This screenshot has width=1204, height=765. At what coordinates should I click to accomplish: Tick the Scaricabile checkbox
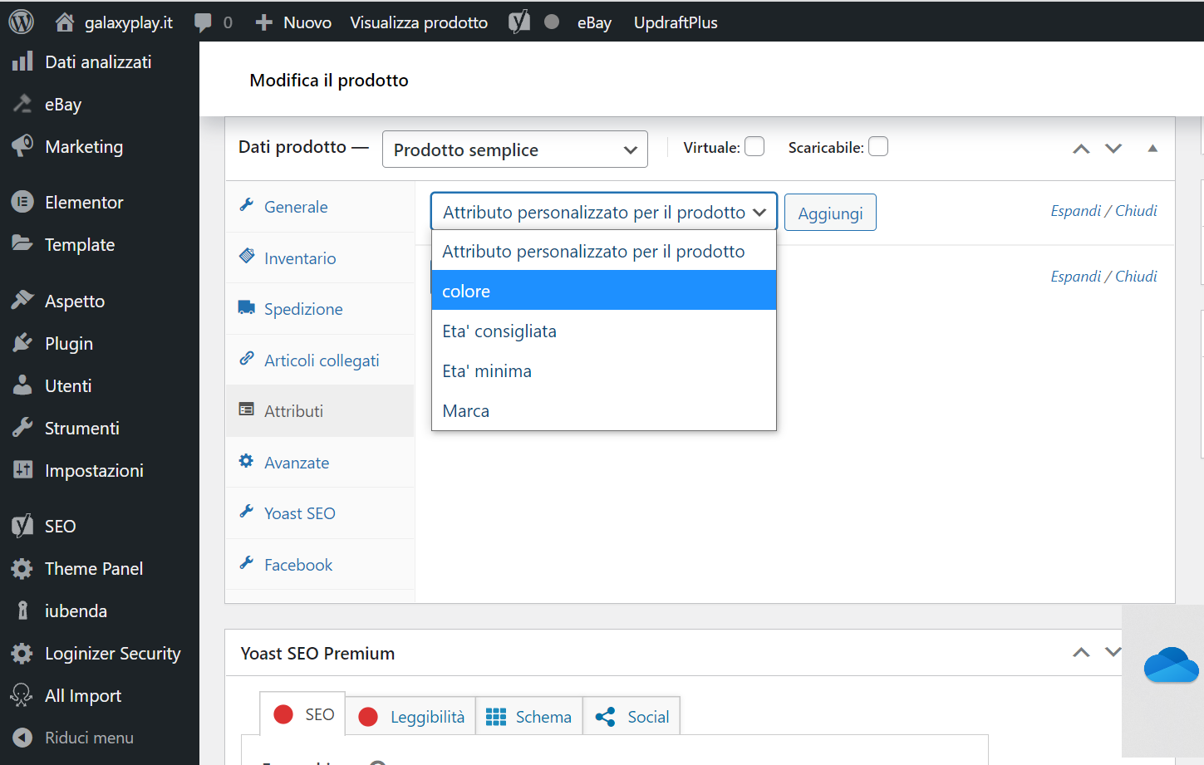point(878,147)
